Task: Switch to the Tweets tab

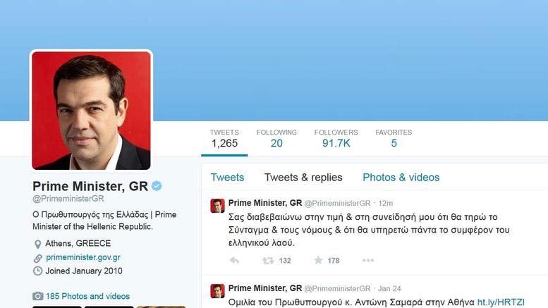Action: click(227, 178)
